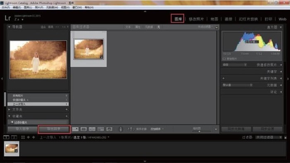Select the Painter spray can tool
Screen dimensions: 290x163
click(121, 129)
